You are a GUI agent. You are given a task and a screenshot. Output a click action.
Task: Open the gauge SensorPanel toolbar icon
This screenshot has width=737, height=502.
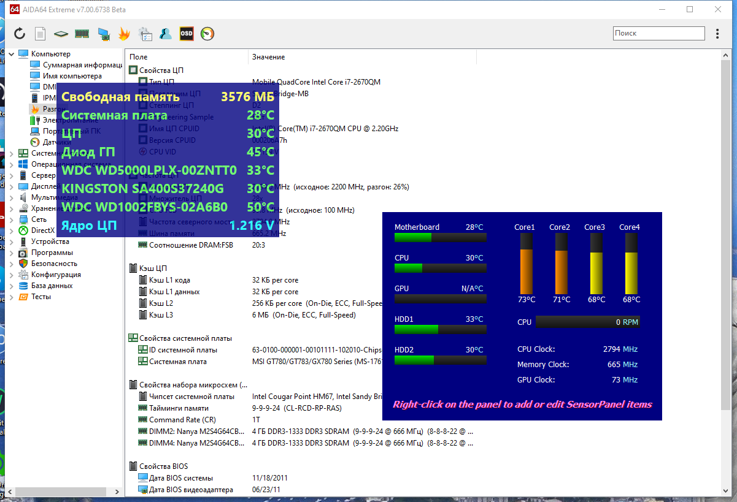(x=208, y=34)
